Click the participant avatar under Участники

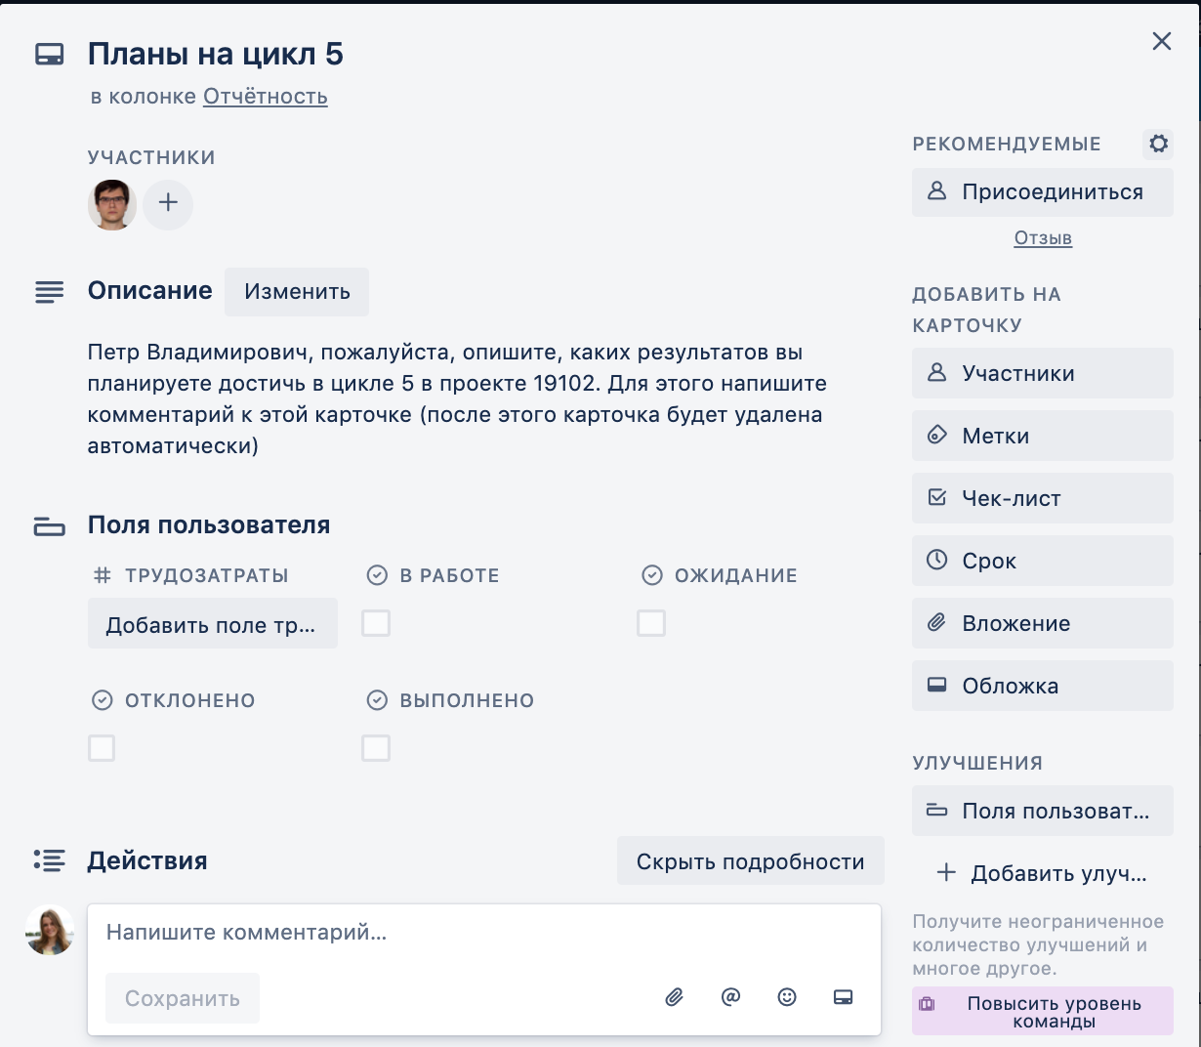(x=112, y=204)
